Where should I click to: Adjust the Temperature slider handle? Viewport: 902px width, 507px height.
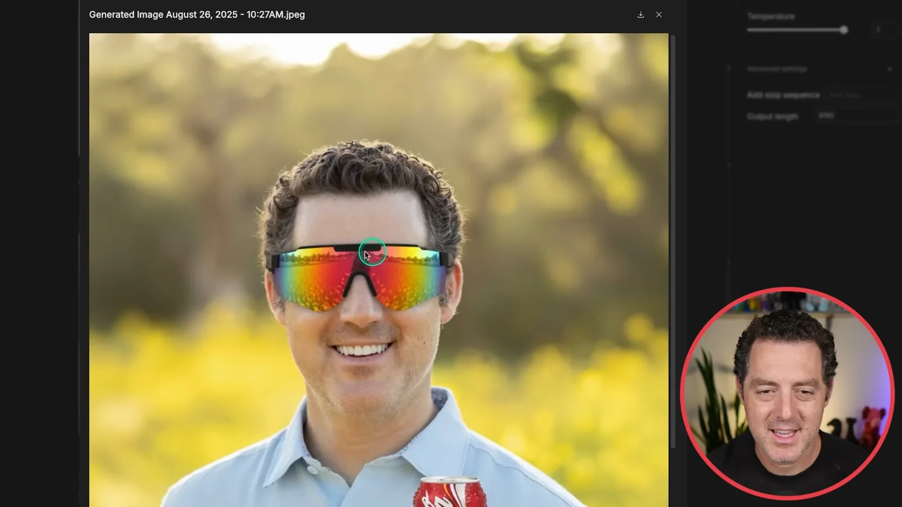click(843, 30)
